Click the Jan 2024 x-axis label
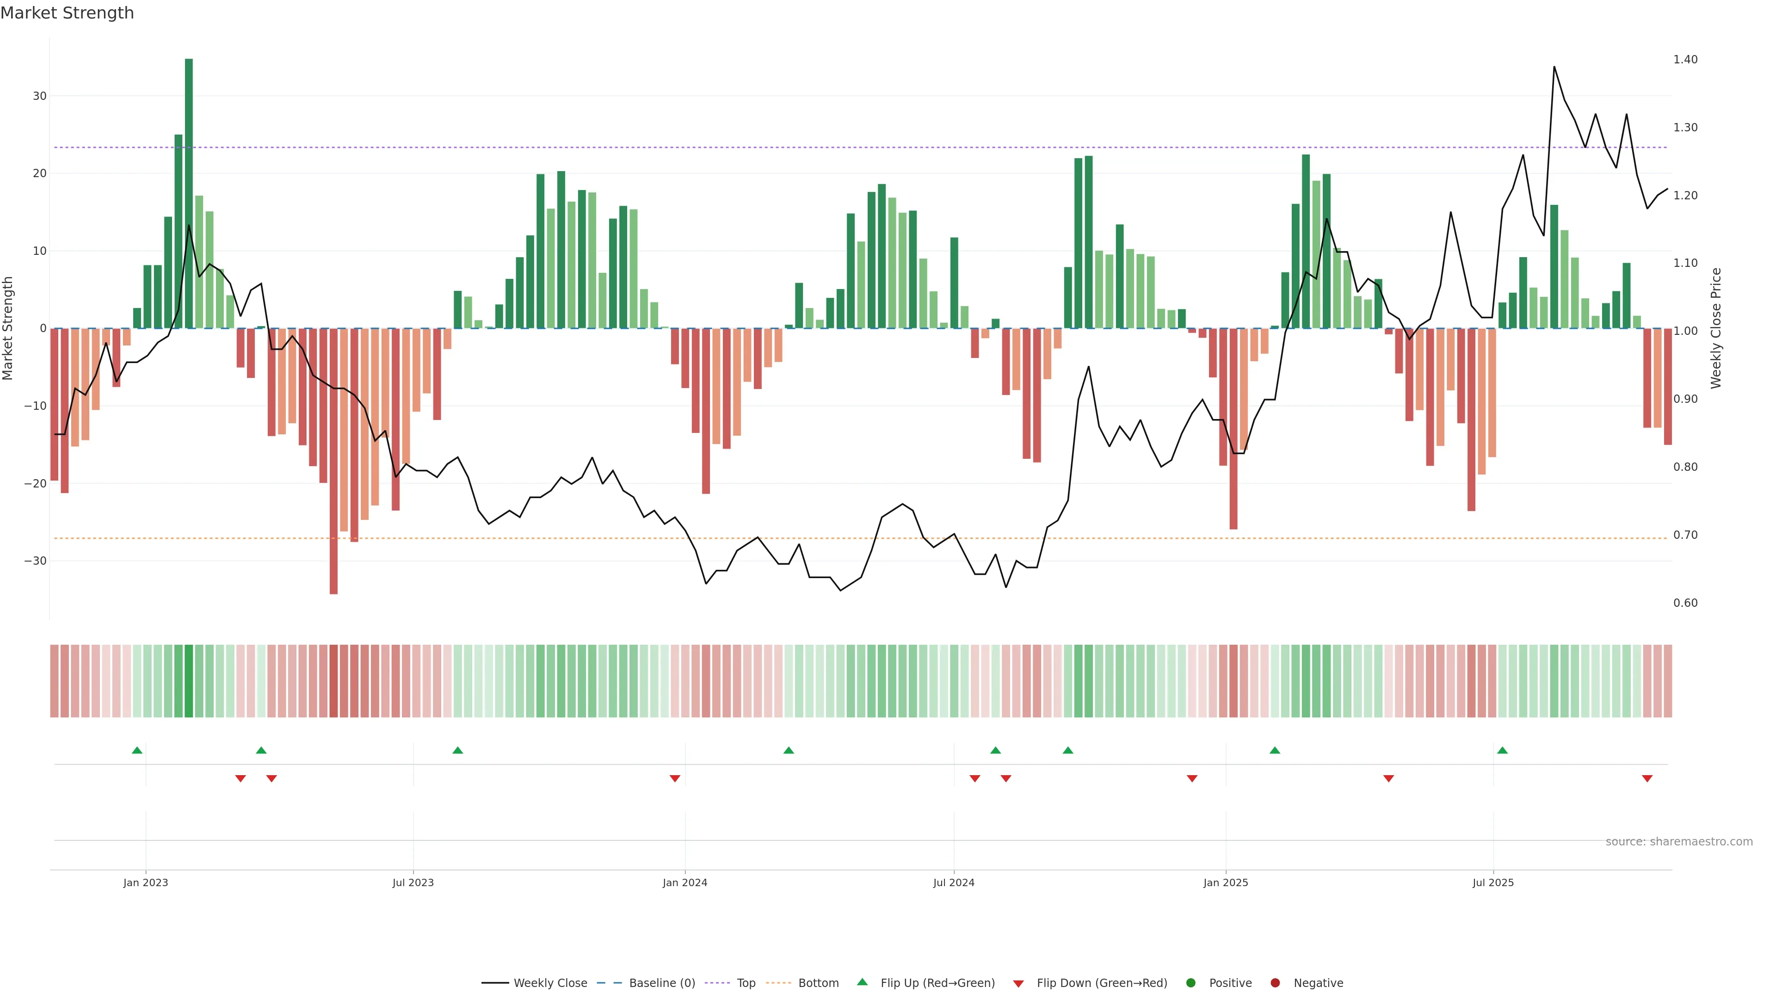This screenshot has width=1776, height=999. coord(684,882)
